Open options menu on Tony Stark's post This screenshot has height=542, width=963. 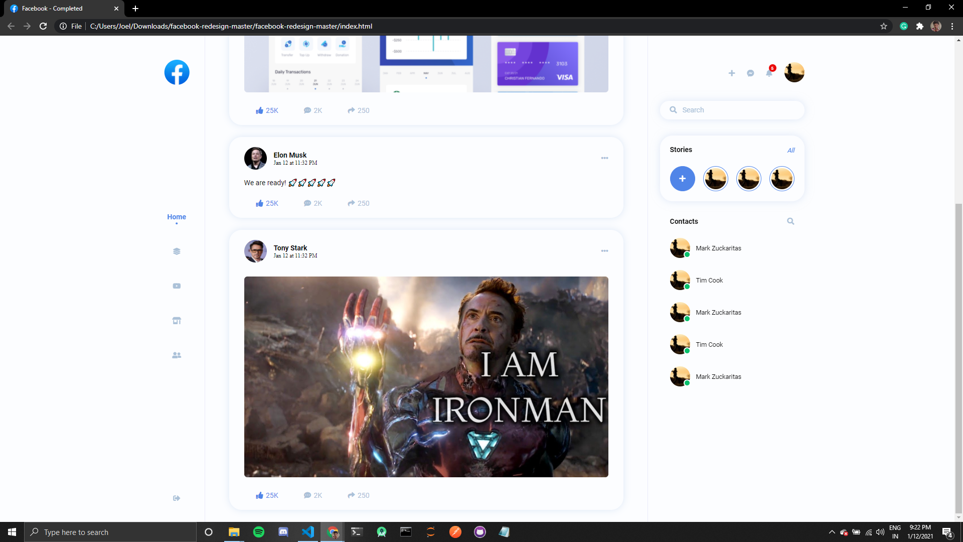click(x=604, y=251)
